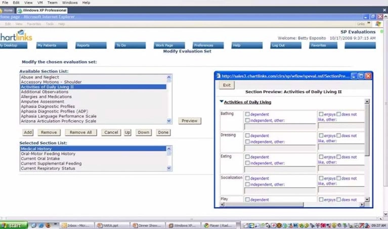Click the Preview button
The width and height of the screenshot is (388, 229).
(190, 121)
